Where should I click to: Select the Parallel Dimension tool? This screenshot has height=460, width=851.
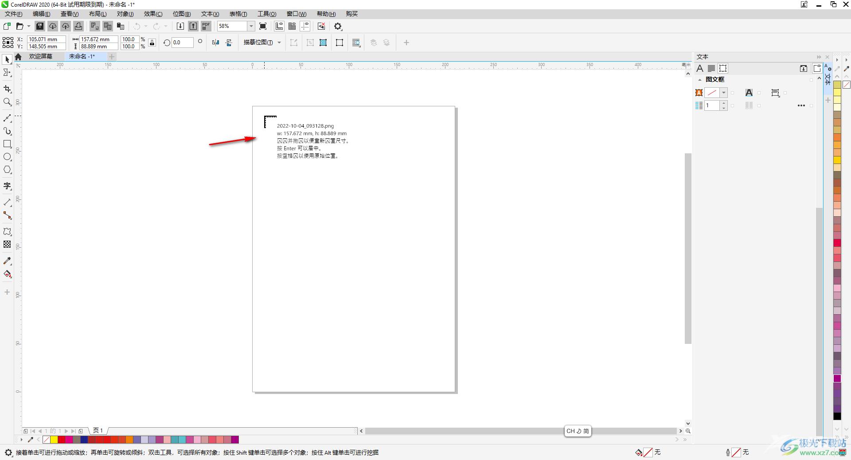(7, 203)
